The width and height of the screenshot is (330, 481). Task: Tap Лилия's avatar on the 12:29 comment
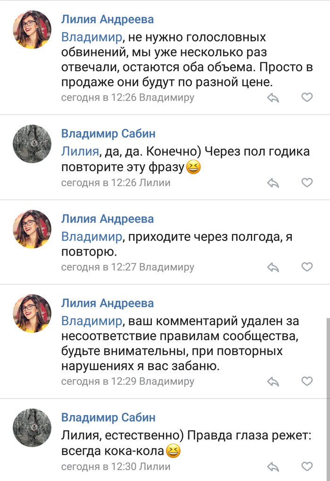pyautogui.click(x=32, y=314)
